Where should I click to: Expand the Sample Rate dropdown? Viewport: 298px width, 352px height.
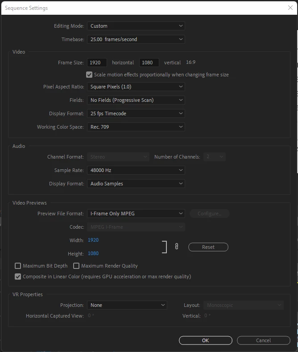(136, 170)
